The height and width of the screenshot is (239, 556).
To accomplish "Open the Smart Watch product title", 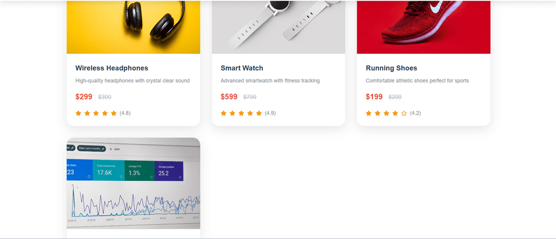I will (242, 68).
